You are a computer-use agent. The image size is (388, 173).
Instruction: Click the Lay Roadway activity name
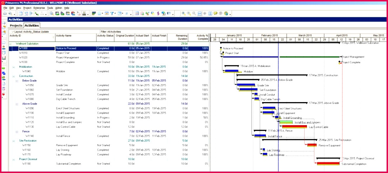coord(64,154)
